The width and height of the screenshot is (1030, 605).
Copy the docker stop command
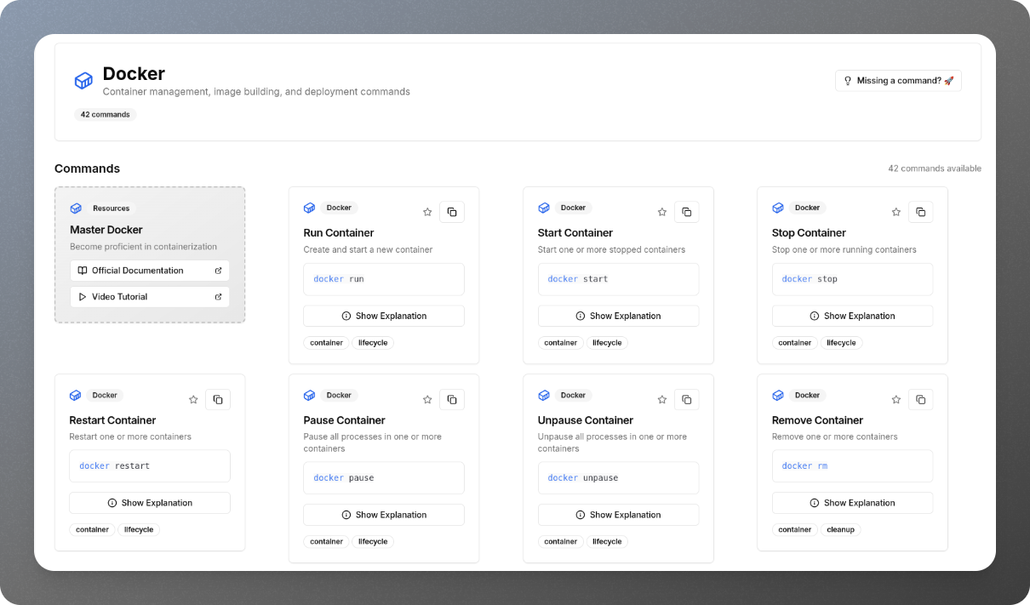click(920, 212)
